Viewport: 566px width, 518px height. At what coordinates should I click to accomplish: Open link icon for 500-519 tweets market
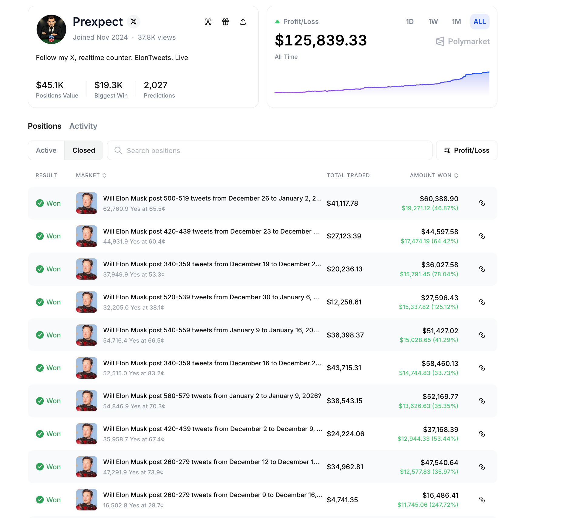(482, 203)
